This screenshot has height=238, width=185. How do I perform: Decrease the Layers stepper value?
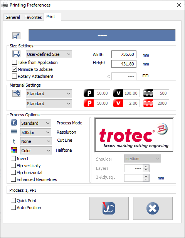coord(146,170)
